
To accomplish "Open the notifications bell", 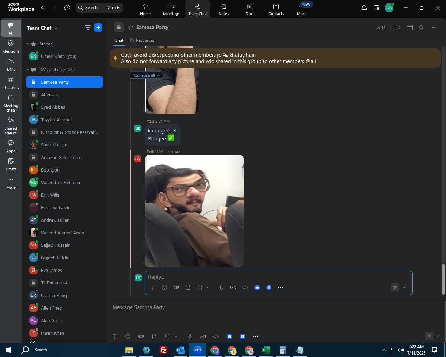I will pos(364,8).
